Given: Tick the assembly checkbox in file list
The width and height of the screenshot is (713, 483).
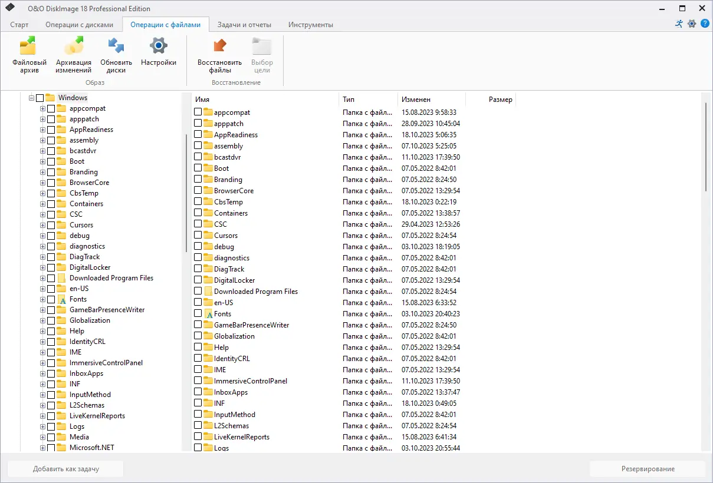Looking at the screenshot, I should (x=198, y=145).
